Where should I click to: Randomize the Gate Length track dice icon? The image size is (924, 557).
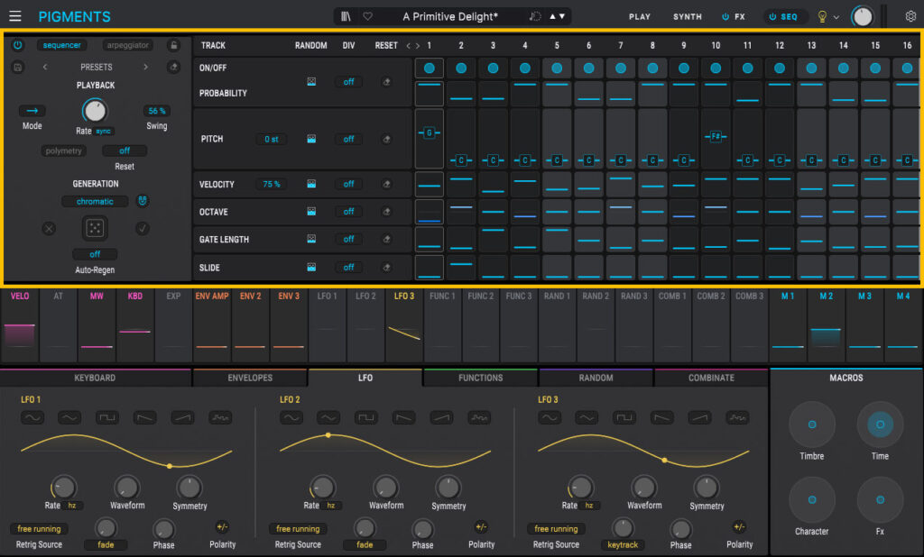point(311,239)
